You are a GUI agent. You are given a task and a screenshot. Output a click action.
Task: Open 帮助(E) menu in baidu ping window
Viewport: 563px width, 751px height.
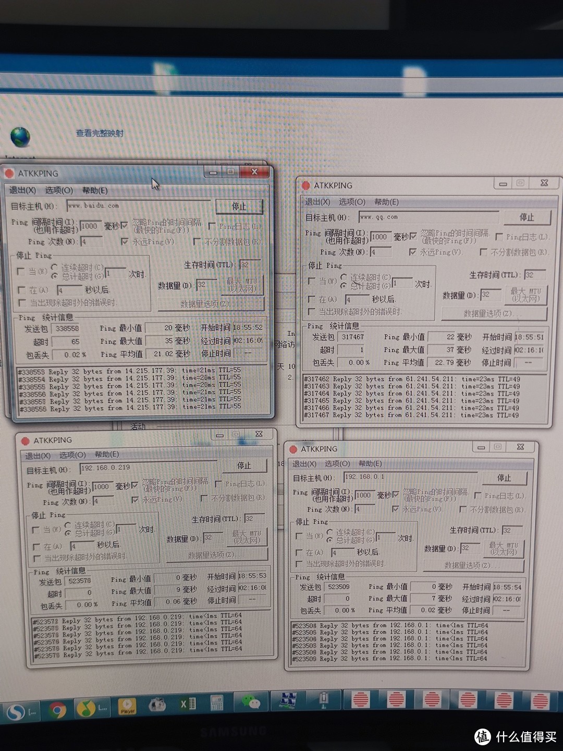pyautogui.click(x=95, y=190)
